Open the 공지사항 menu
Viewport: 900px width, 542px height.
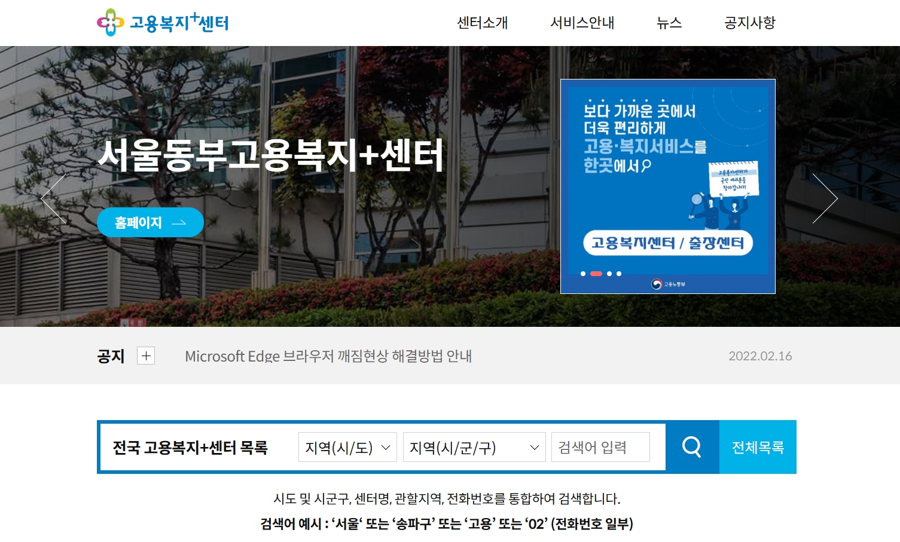[x=749, y=23]
